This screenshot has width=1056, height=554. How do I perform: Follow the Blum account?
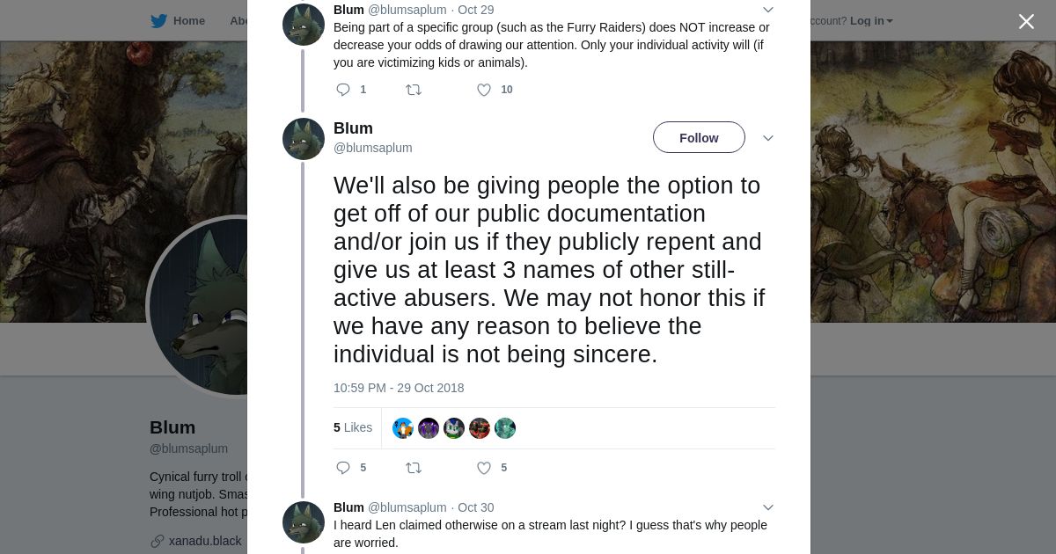(x=699, y=138)
